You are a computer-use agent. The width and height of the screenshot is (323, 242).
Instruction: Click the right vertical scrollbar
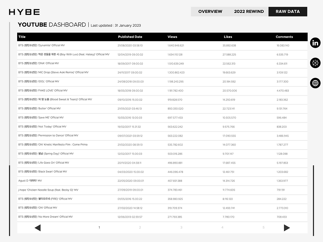click(x=313, y=201)
